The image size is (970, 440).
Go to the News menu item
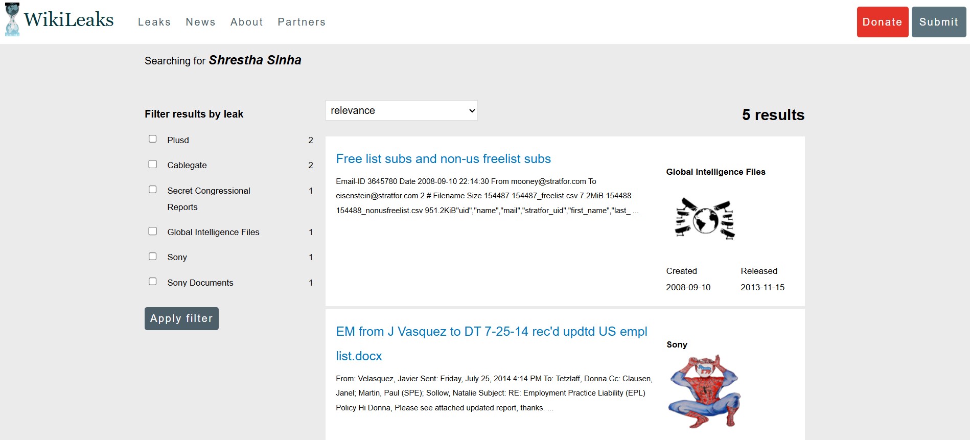(x=200, y=22)
